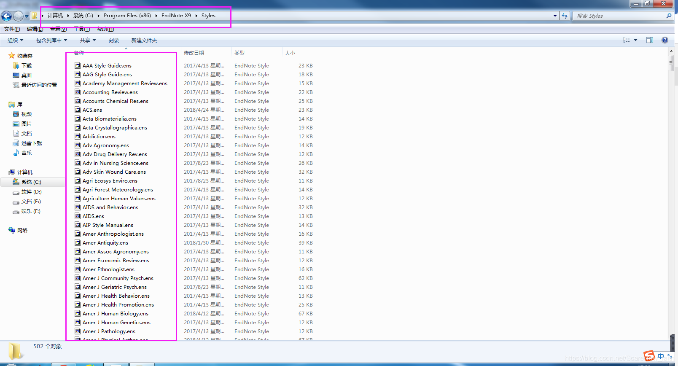Expand the arrow after 系统 (C:) breadcrumb
Screen dimensions: 678x366
pyautogui.click(x=98, y=16)
